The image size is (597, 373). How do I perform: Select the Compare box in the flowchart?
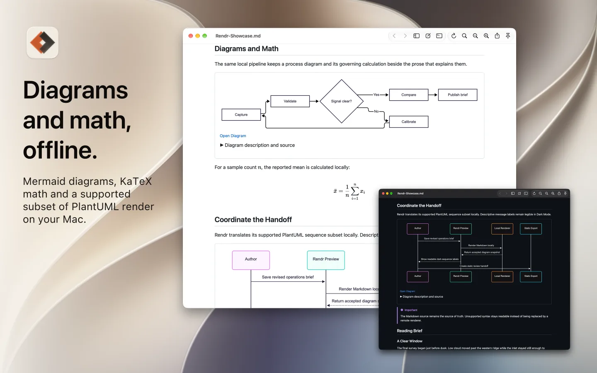click(x=409, y=95)
